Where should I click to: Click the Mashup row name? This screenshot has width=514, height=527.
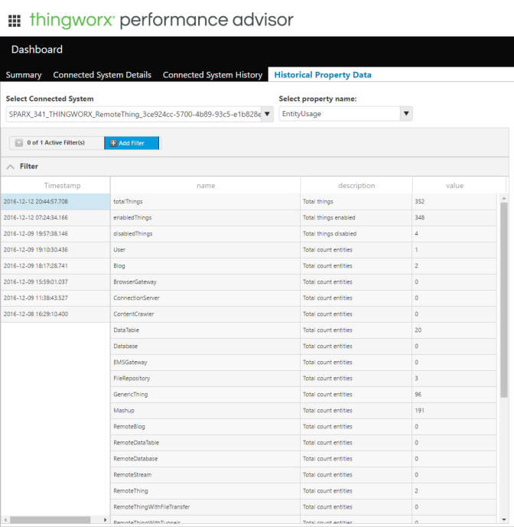click(124, 411)
